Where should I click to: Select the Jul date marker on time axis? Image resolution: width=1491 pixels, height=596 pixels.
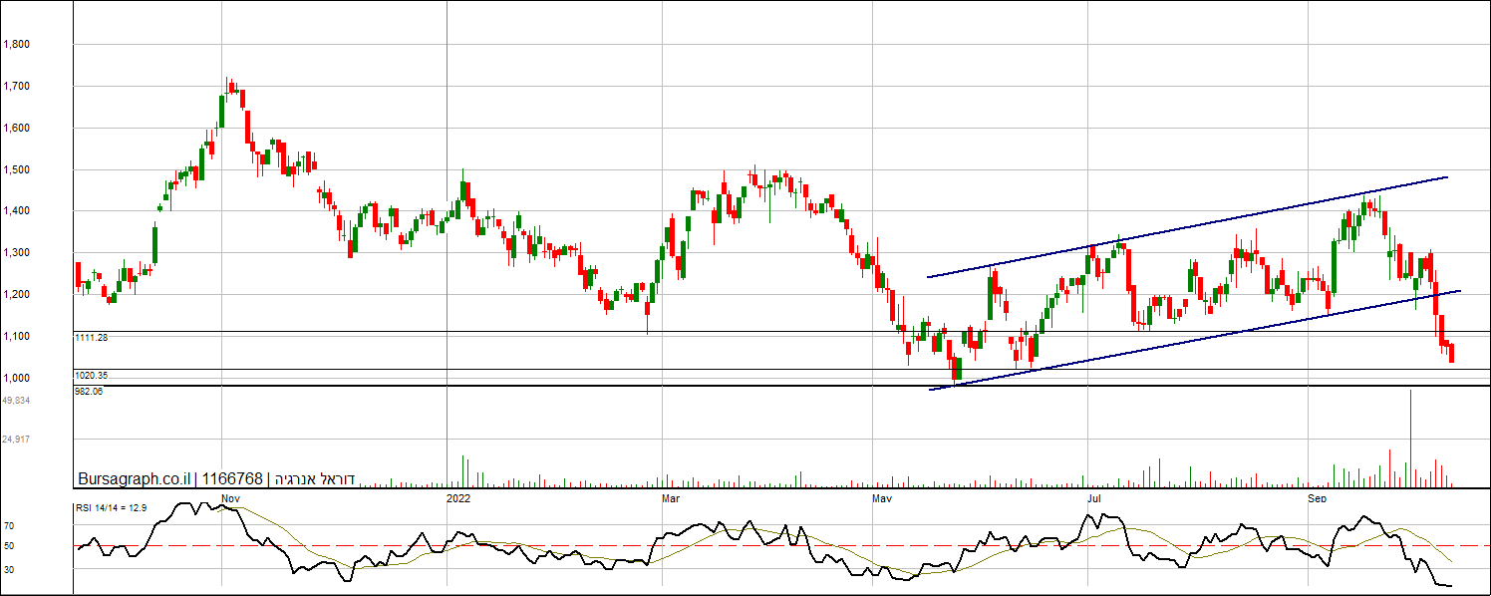pyautogui.click(x=1093, y=496)
